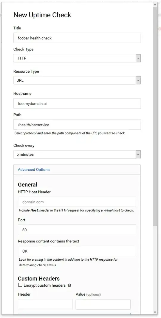Click the custom header Value field
This screenshot has height=318, width=161.
103,304
